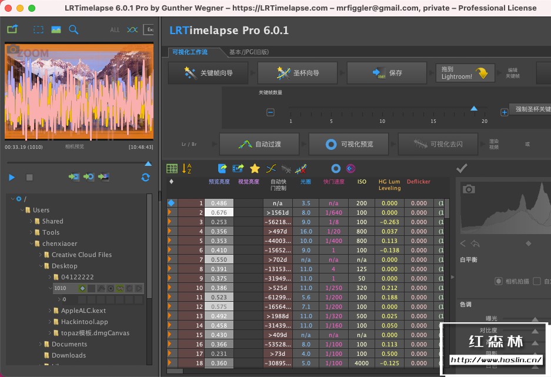
Task: Collapse the chenxiaoer folder
Action: tap(31, 243)
